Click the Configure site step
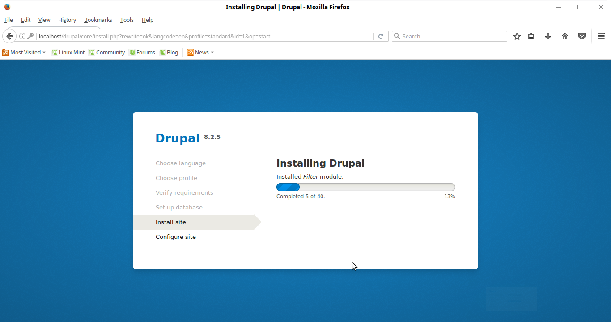The width and height of the screenshot is (611, 322). point(176,237)
